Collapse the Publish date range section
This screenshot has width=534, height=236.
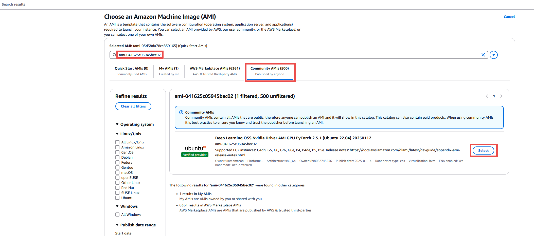coord(117,225)
